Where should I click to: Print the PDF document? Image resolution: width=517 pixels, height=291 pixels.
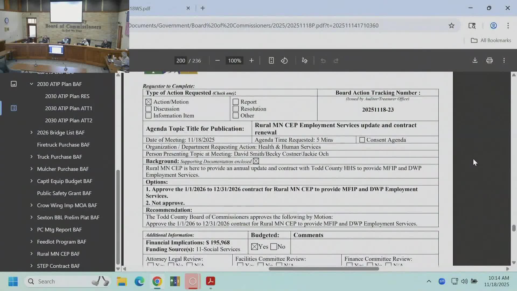[490, 61]
